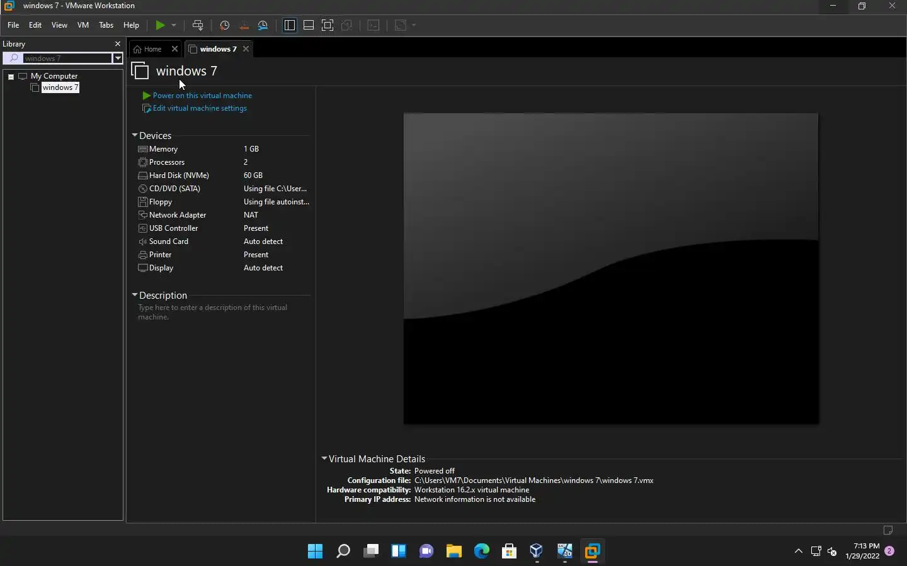Click the Processors device row
907x566 pixels.
coord(224,162)
